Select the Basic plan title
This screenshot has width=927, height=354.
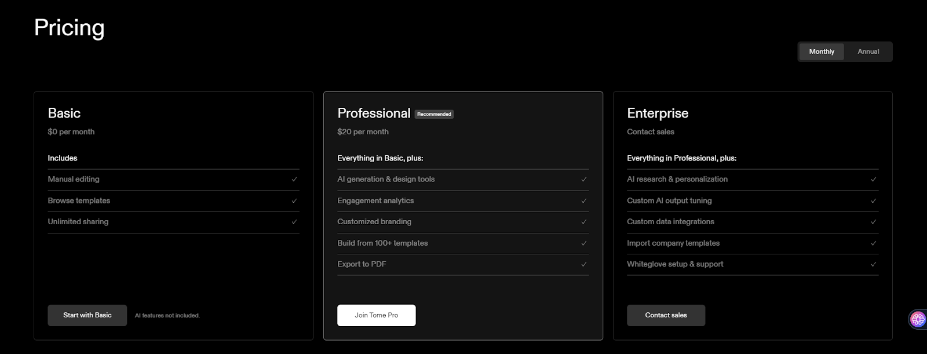[x=64, y=113]
